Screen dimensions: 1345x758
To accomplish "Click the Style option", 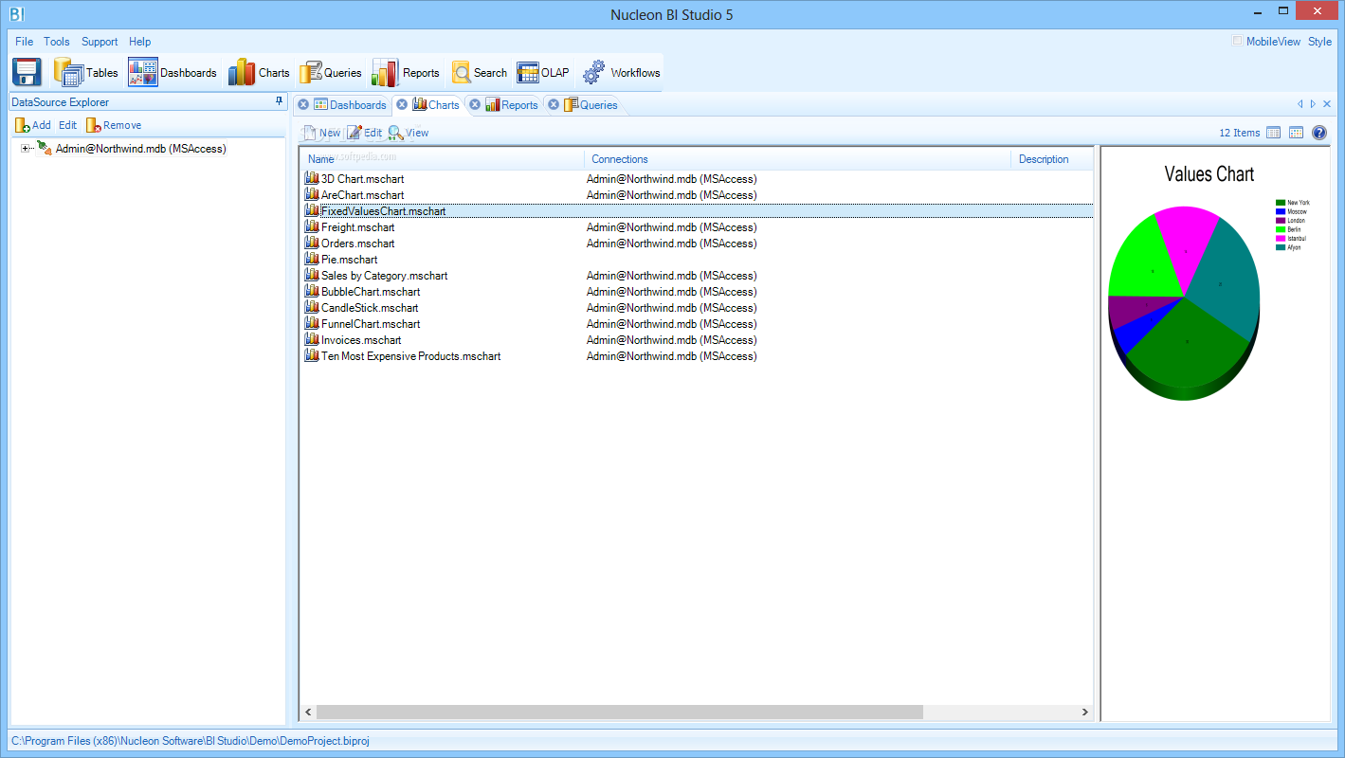I will pos(1319,42).
